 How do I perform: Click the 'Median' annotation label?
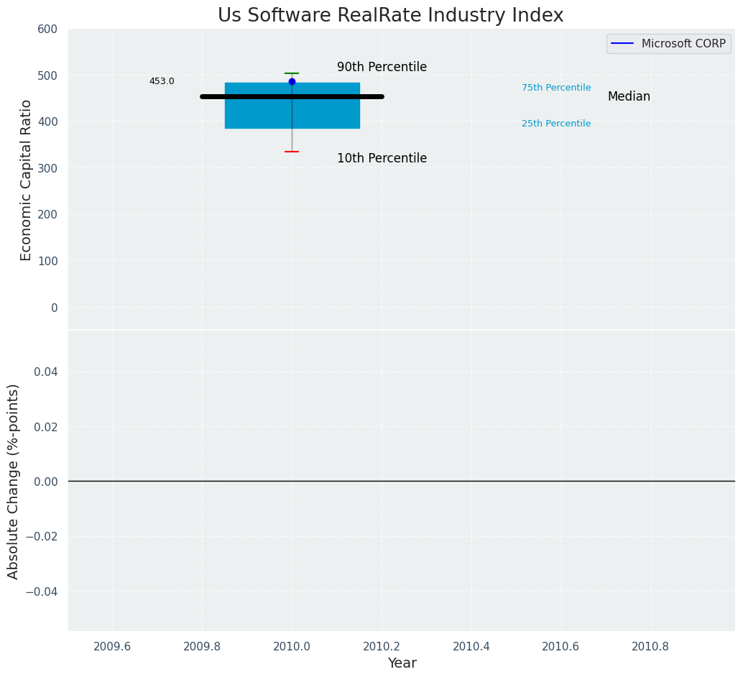[x=629, y=97]
